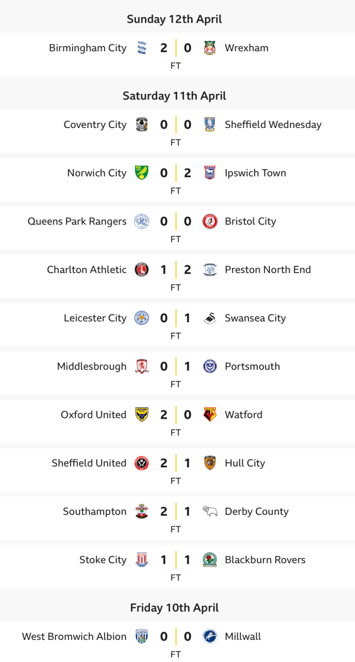Click the Derby County ram logo

[209, 511]
